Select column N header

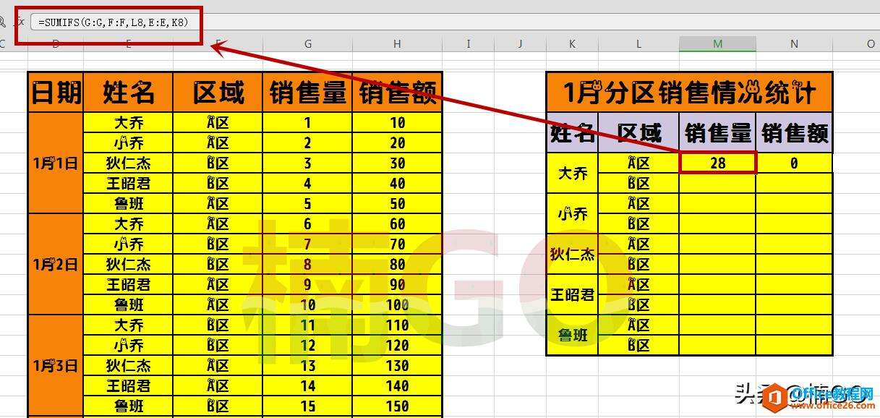pos(795,44)
